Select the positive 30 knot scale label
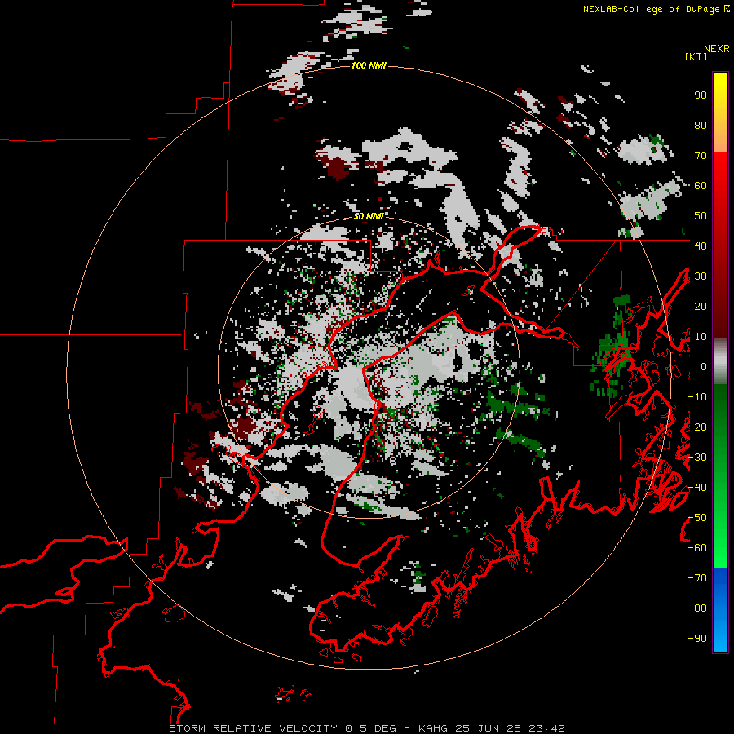 coord(701,276)
